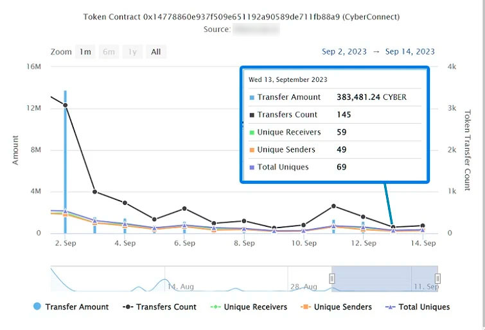Click the 1y zoom option
The height and width of the screenshot is (330, 485).
coord(132,52)
